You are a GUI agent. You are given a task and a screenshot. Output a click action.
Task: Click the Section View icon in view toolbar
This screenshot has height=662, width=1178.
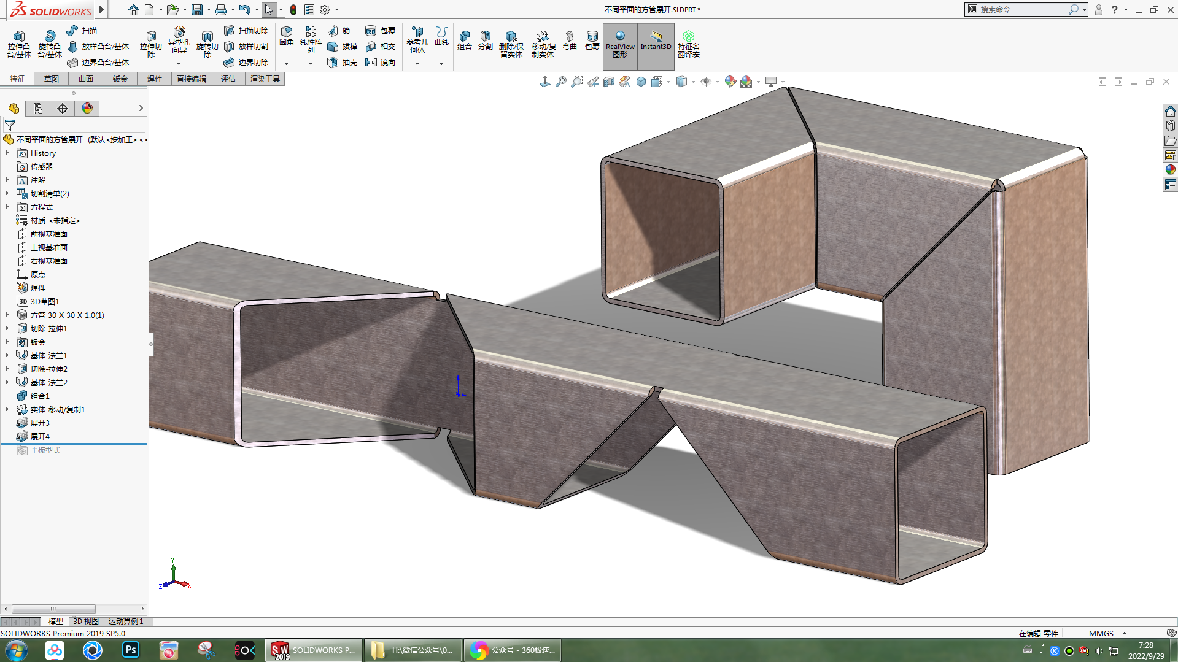[x=609, y=82]
